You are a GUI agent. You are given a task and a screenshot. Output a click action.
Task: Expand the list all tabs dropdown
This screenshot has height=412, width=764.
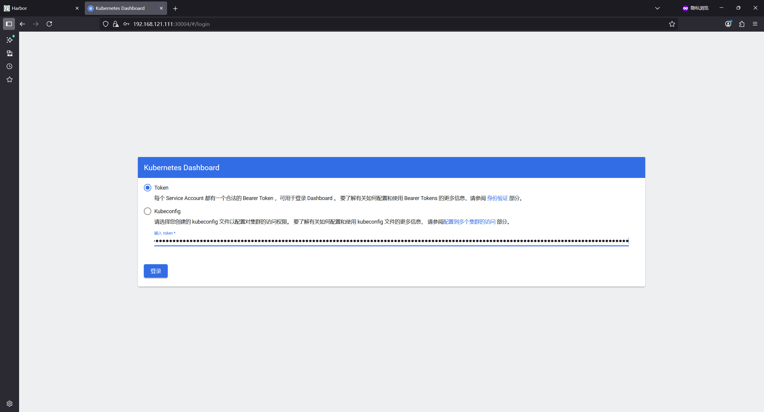[x=657, y=8]
